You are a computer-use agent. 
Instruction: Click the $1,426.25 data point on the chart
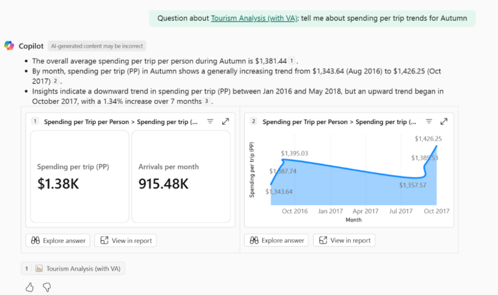click(x=436, y=146)
